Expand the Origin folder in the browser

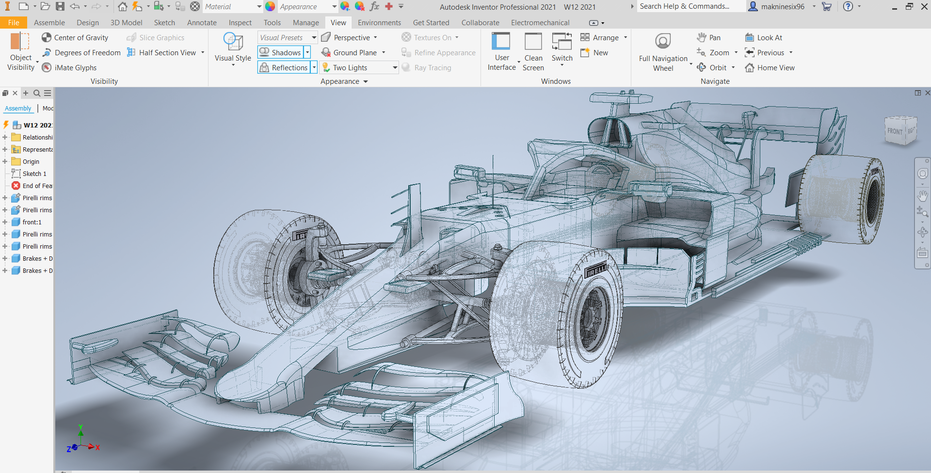pos(6,161)
